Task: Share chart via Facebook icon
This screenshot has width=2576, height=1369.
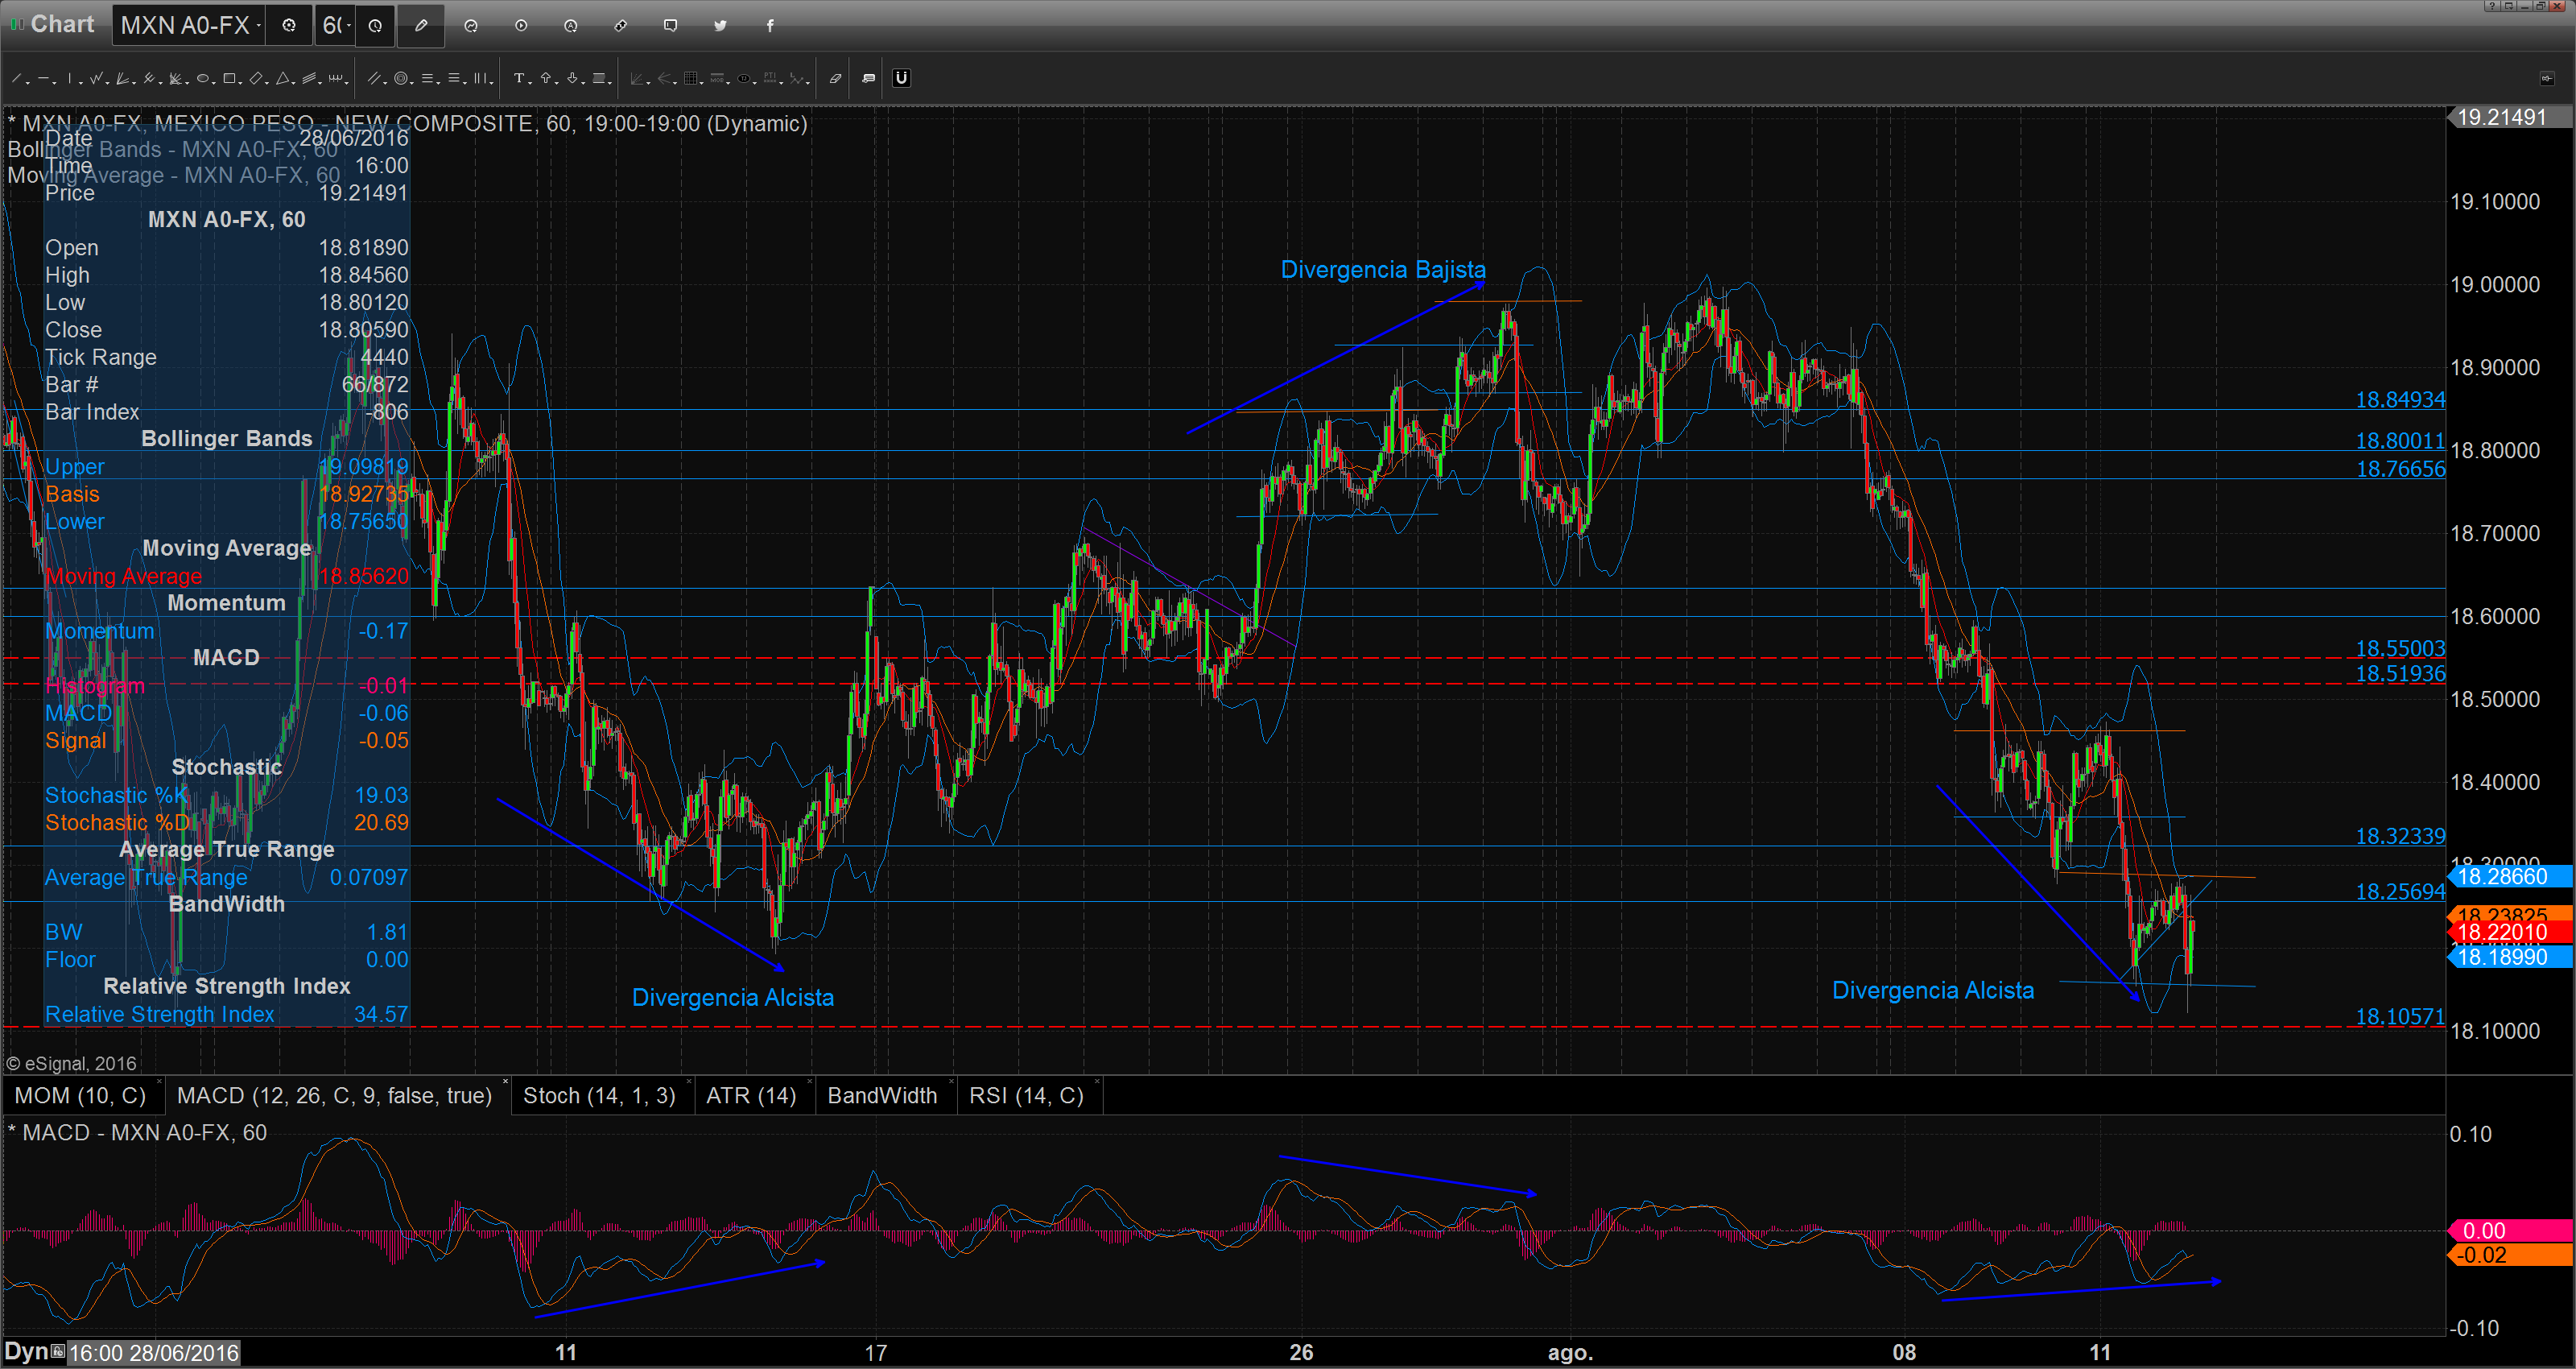Action: [770, 25]
